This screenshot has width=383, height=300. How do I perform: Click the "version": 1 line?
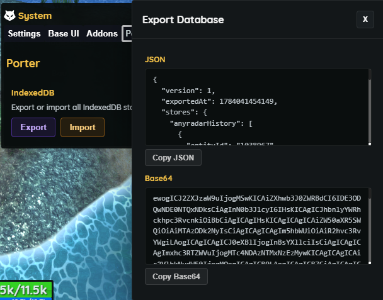[x=188, y=91]
